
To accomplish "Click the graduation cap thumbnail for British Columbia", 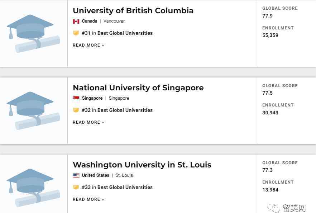I will (x=33, y=33).
